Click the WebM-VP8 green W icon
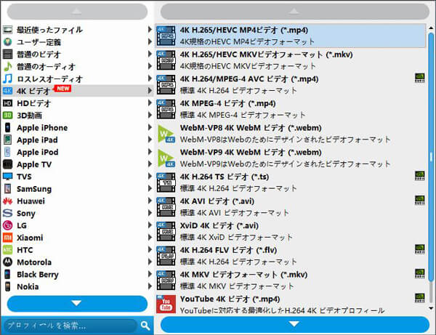 166,134
